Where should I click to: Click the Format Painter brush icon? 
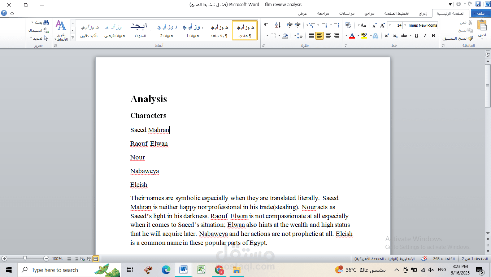click(470, 38)
